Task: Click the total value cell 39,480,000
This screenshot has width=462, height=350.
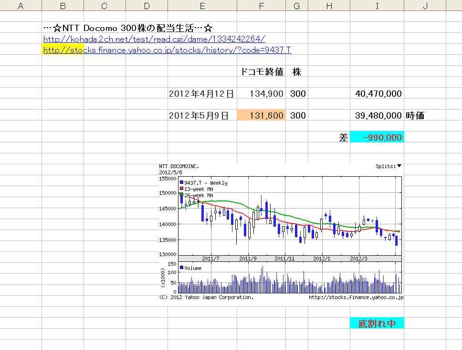Action: (377, 115)
